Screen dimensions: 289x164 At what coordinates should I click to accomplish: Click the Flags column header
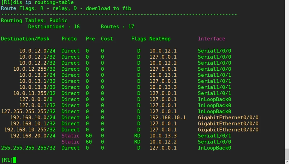coord(139,39)
